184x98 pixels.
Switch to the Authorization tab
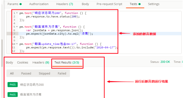tap(39, 4)
